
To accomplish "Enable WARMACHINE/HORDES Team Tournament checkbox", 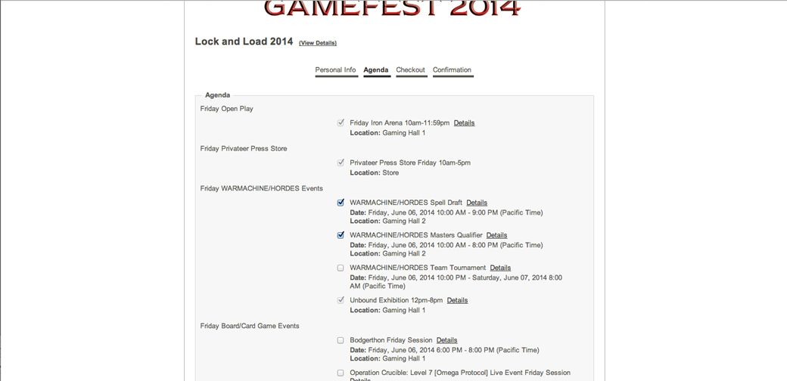I will (341, 268).
